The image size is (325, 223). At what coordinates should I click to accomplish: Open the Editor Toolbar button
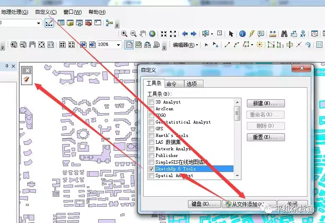point(49,23)
